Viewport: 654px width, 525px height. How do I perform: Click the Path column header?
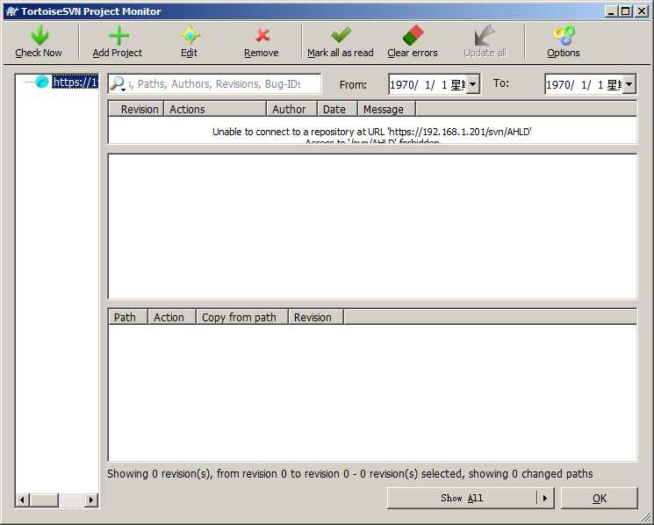click(128, 317)
